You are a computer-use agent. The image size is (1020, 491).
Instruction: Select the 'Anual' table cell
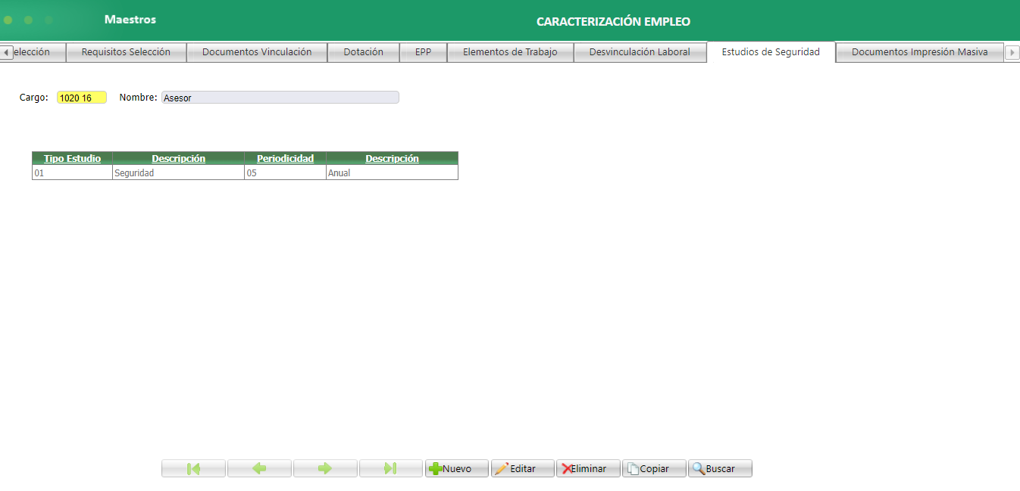(392, 172)
